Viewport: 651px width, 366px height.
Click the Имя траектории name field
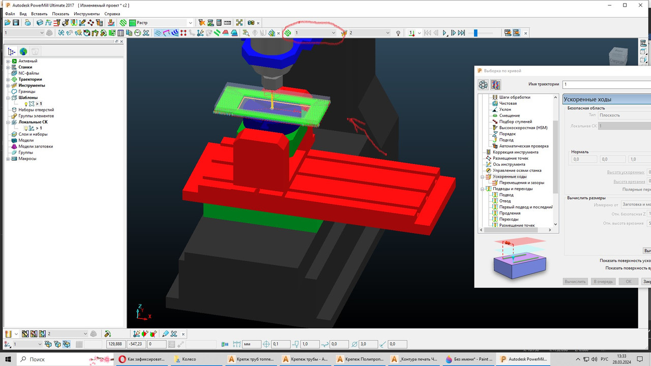(x=606, y=84)
